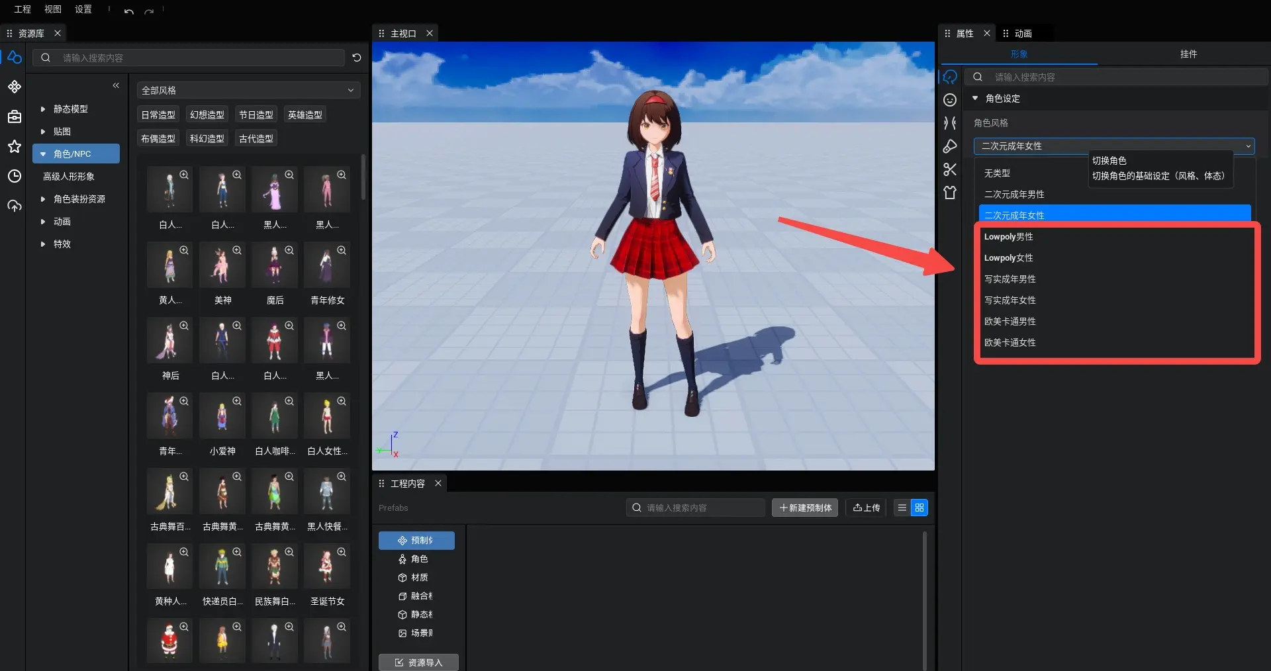Select the 圣诞节女 character thumbnail

327,567
